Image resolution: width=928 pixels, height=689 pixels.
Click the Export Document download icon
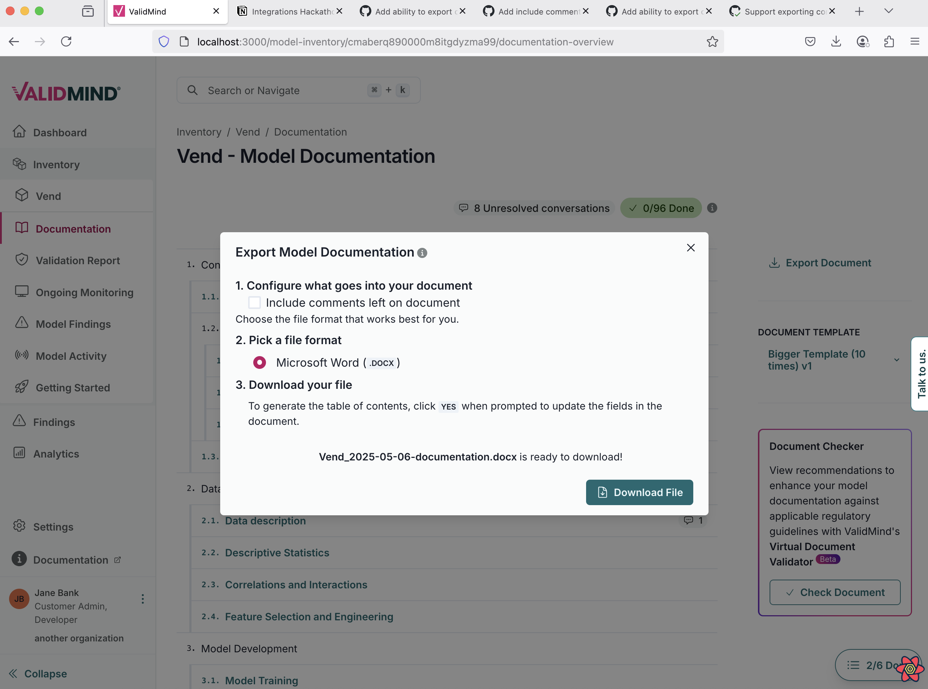(775, 262)
